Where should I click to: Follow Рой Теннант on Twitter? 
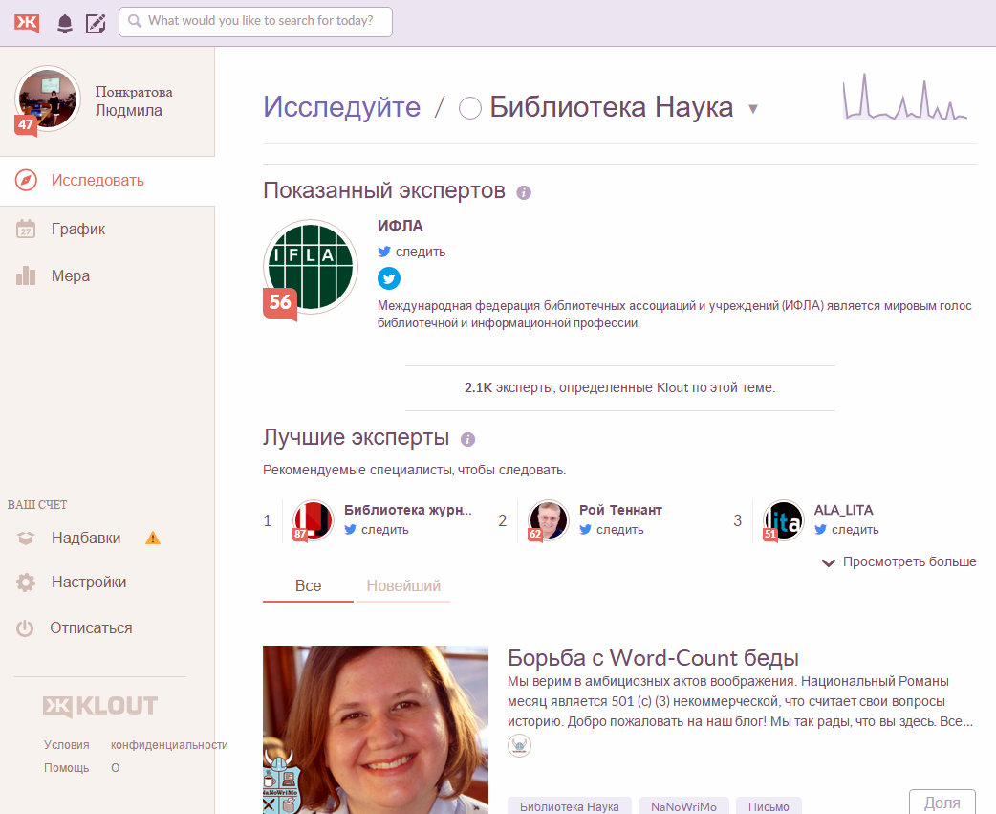612,529
